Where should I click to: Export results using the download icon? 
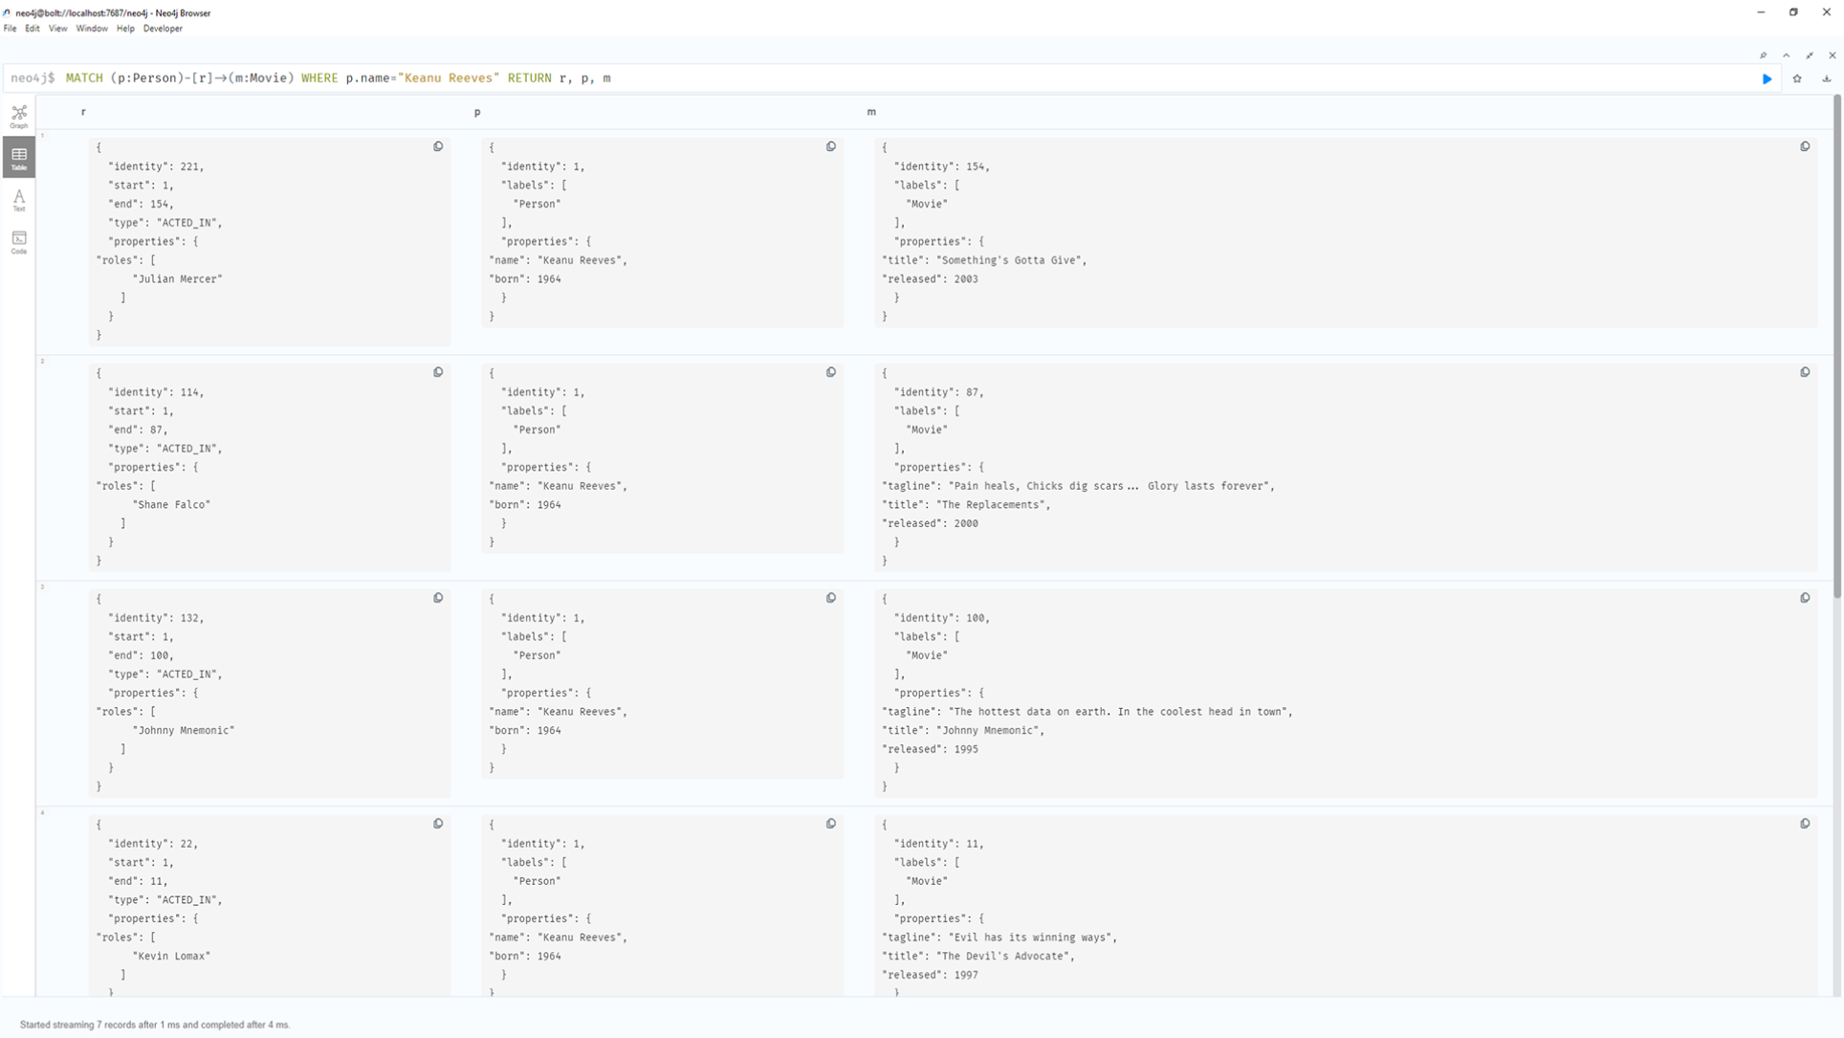(x=1827, y=78)
